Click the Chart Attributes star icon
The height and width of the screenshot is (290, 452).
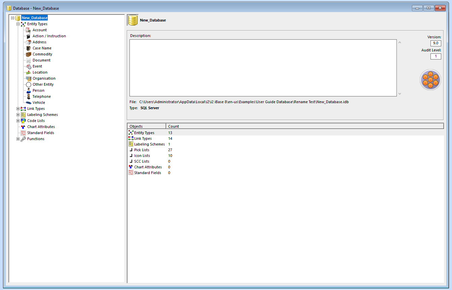pyautogui.click(x=23, y=127)
